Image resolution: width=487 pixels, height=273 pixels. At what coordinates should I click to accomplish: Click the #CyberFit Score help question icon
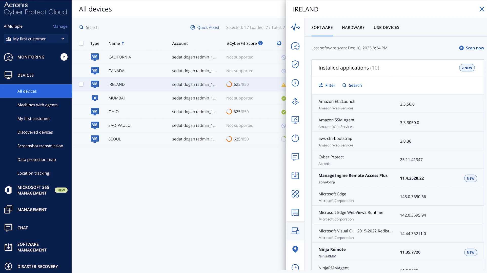click(260, 43)
